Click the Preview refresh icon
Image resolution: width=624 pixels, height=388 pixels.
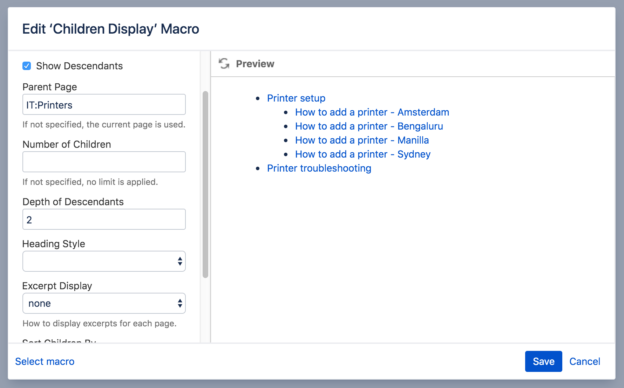point(224,64)
